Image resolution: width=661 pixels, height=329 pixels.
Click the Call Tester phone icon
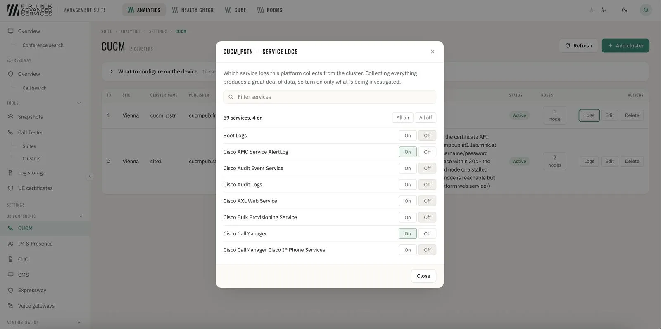point(11,132)
